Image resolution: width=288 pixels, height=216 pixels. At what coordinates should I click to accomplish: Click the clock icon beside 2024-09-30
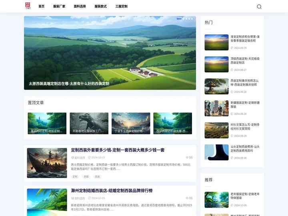232,158
